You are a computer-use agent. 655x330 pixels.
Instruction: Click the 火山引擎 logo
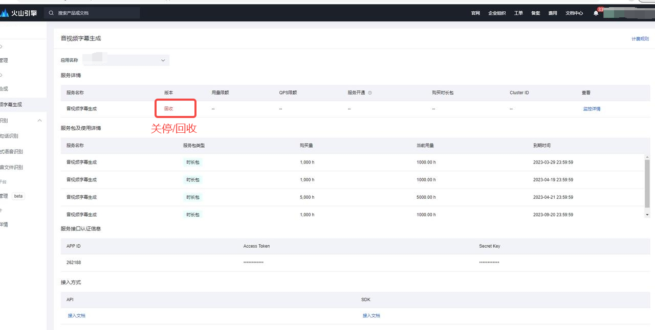[x=19, y=13]
